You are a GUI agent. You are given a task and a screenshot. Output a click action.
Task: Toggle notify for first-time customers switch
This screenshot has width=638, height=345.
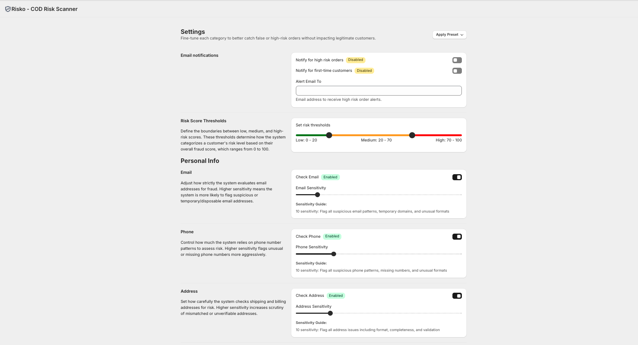click(457, 71)
